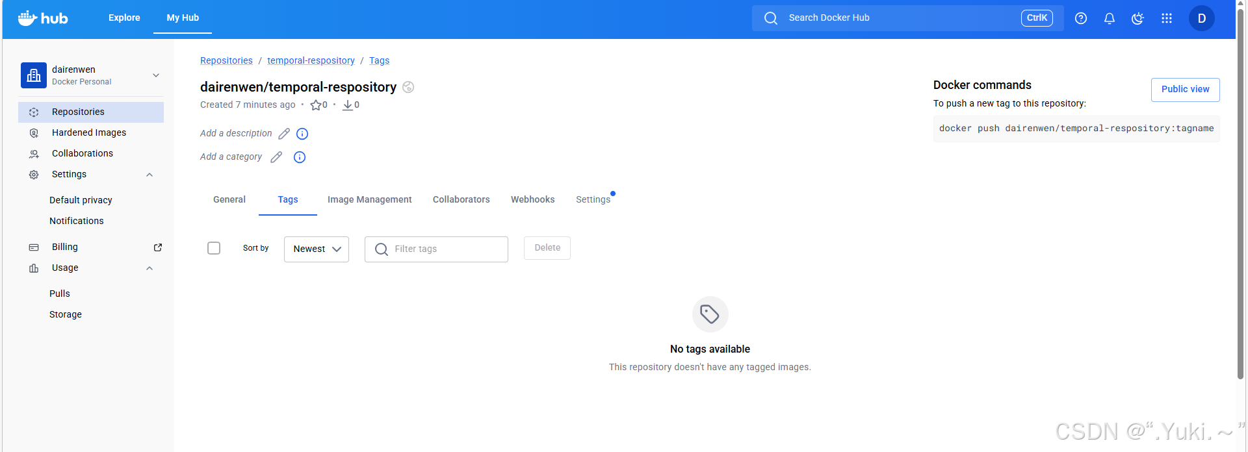This screenshot has width=1248, height=452.
Task: Open Repositories in the sidebar
Action: tap(91, 112)
